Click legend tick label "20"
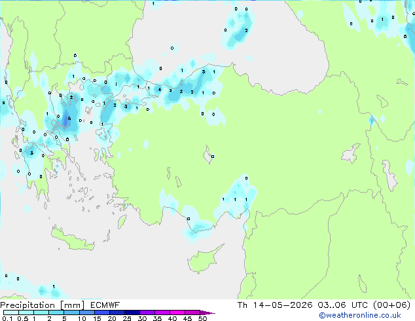415x321 pixels. pyautogui.click(x=112, y=318)
